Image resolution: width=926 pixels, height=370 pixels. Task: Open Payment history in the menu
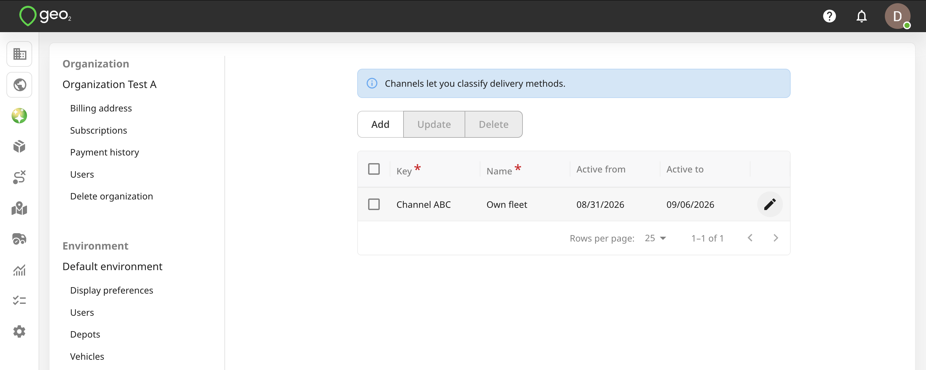(x=104, y=152)
